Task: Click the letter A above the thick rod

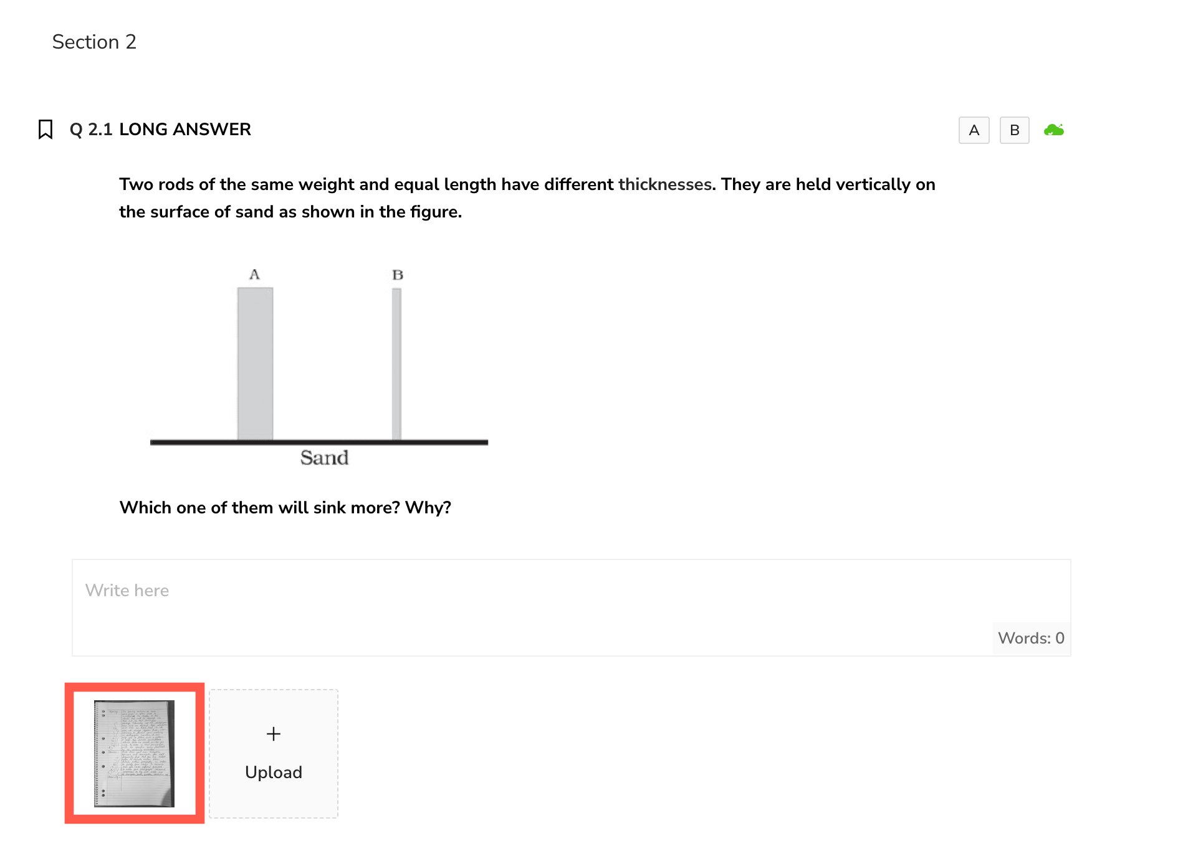Action: coord(254,275)
